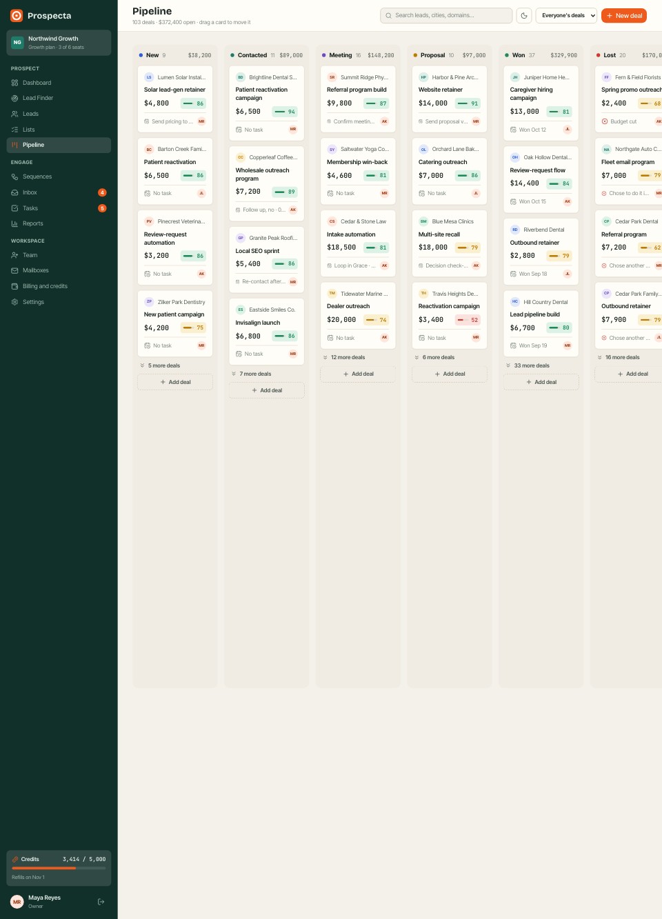This screenshot has width=662, height=919.
Task: Open Lead Finder from sidebar
Action: coord(59,98)
